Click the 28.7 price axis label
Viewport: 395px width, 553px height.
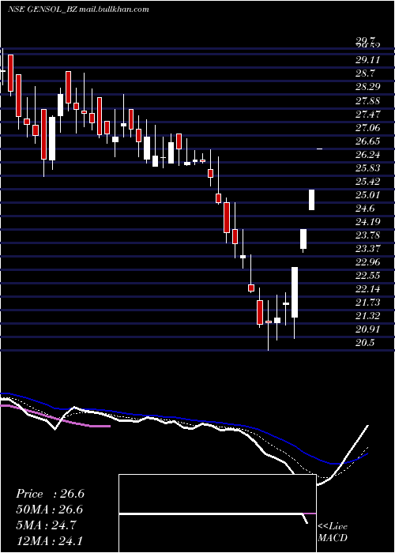(x=366, y=73)
